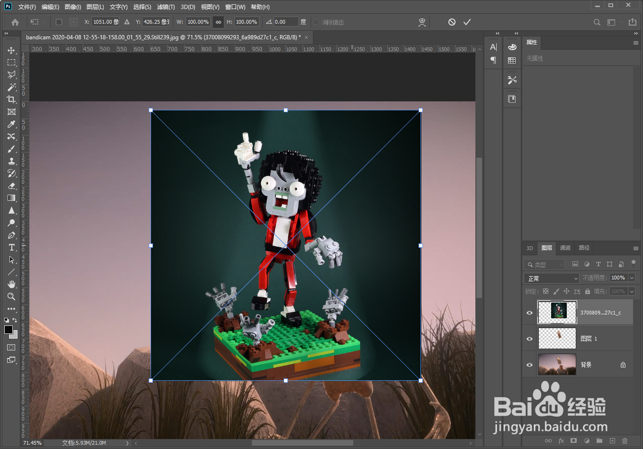Toggle lock all padlock icon
Screen dimensions: 643x449
point(588,291)
